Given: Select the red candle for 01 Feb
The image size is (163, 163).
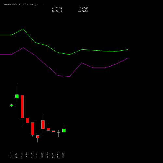Looking at the screenshot, I should coord(33,128).
